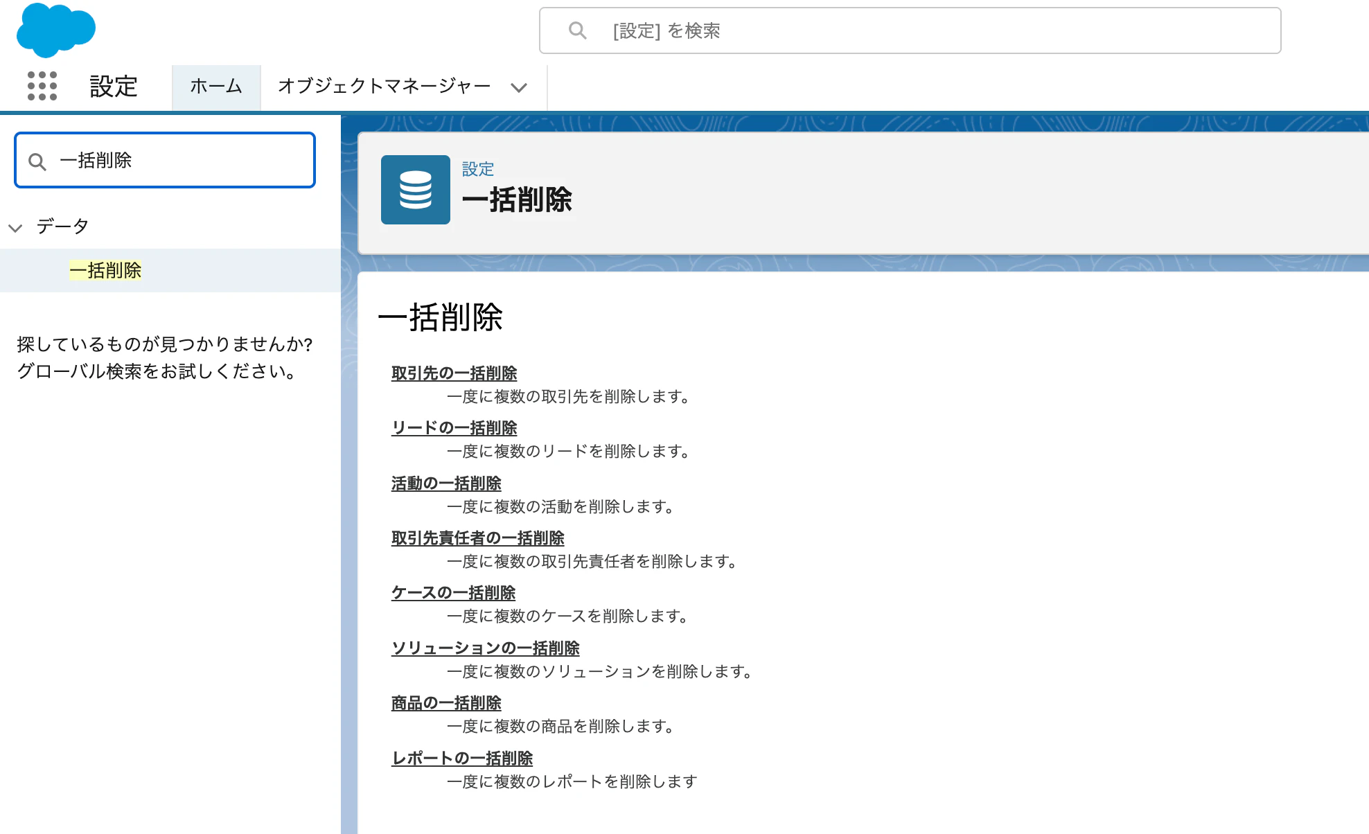Open 活動の一括削除 link
The height and width of the screenshot is (834, 1369).
click(445, 483)
